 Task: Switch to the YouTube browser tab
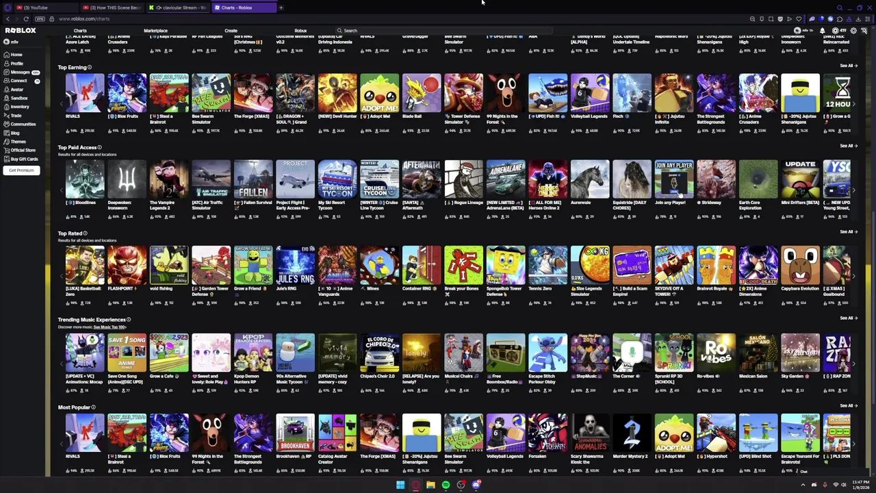click(x=44, y=8)
